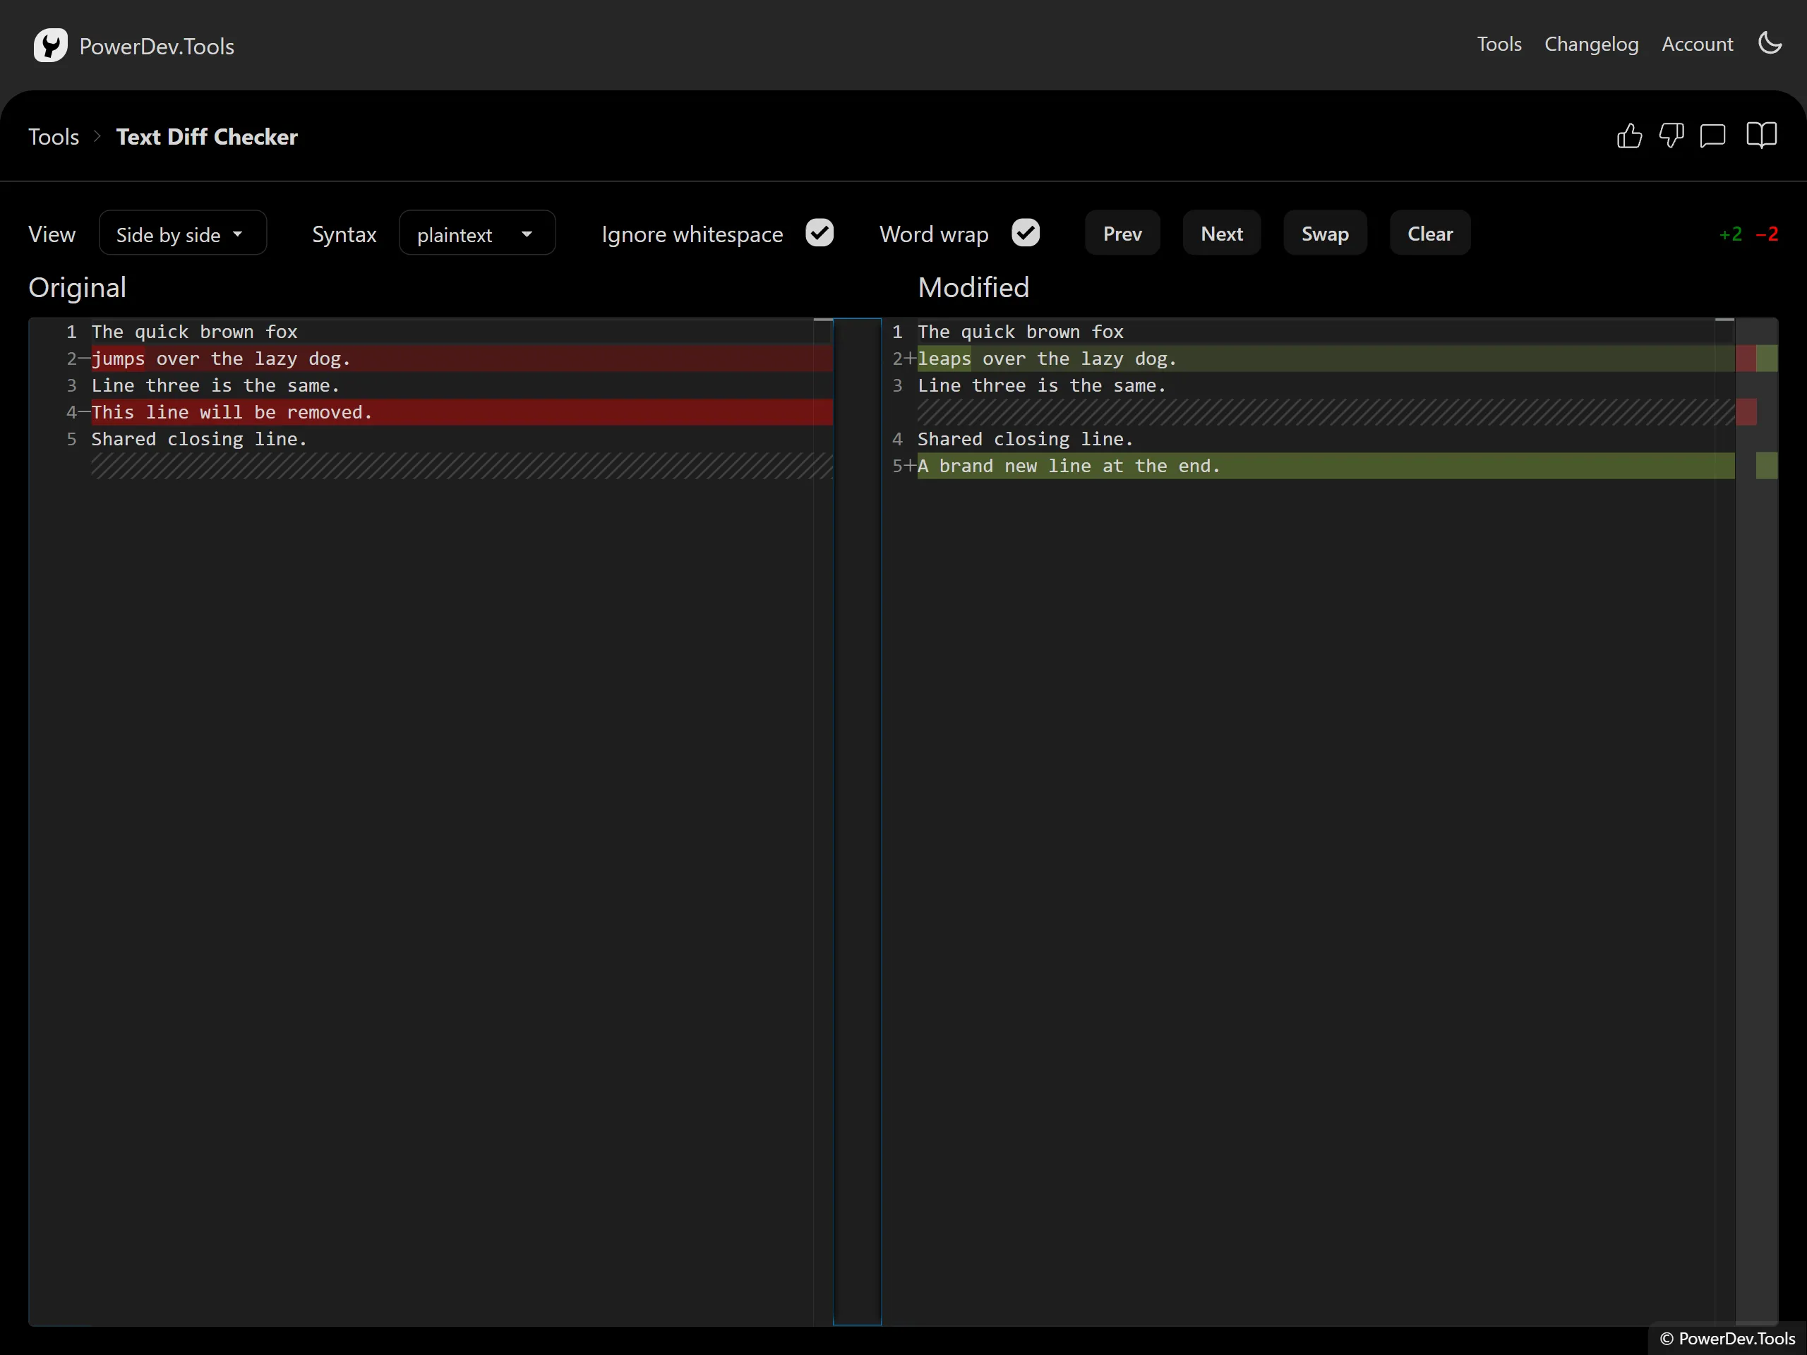Open the Changelog page
This screenshot has width=1807, height=1355.
tap(1591, 44)
